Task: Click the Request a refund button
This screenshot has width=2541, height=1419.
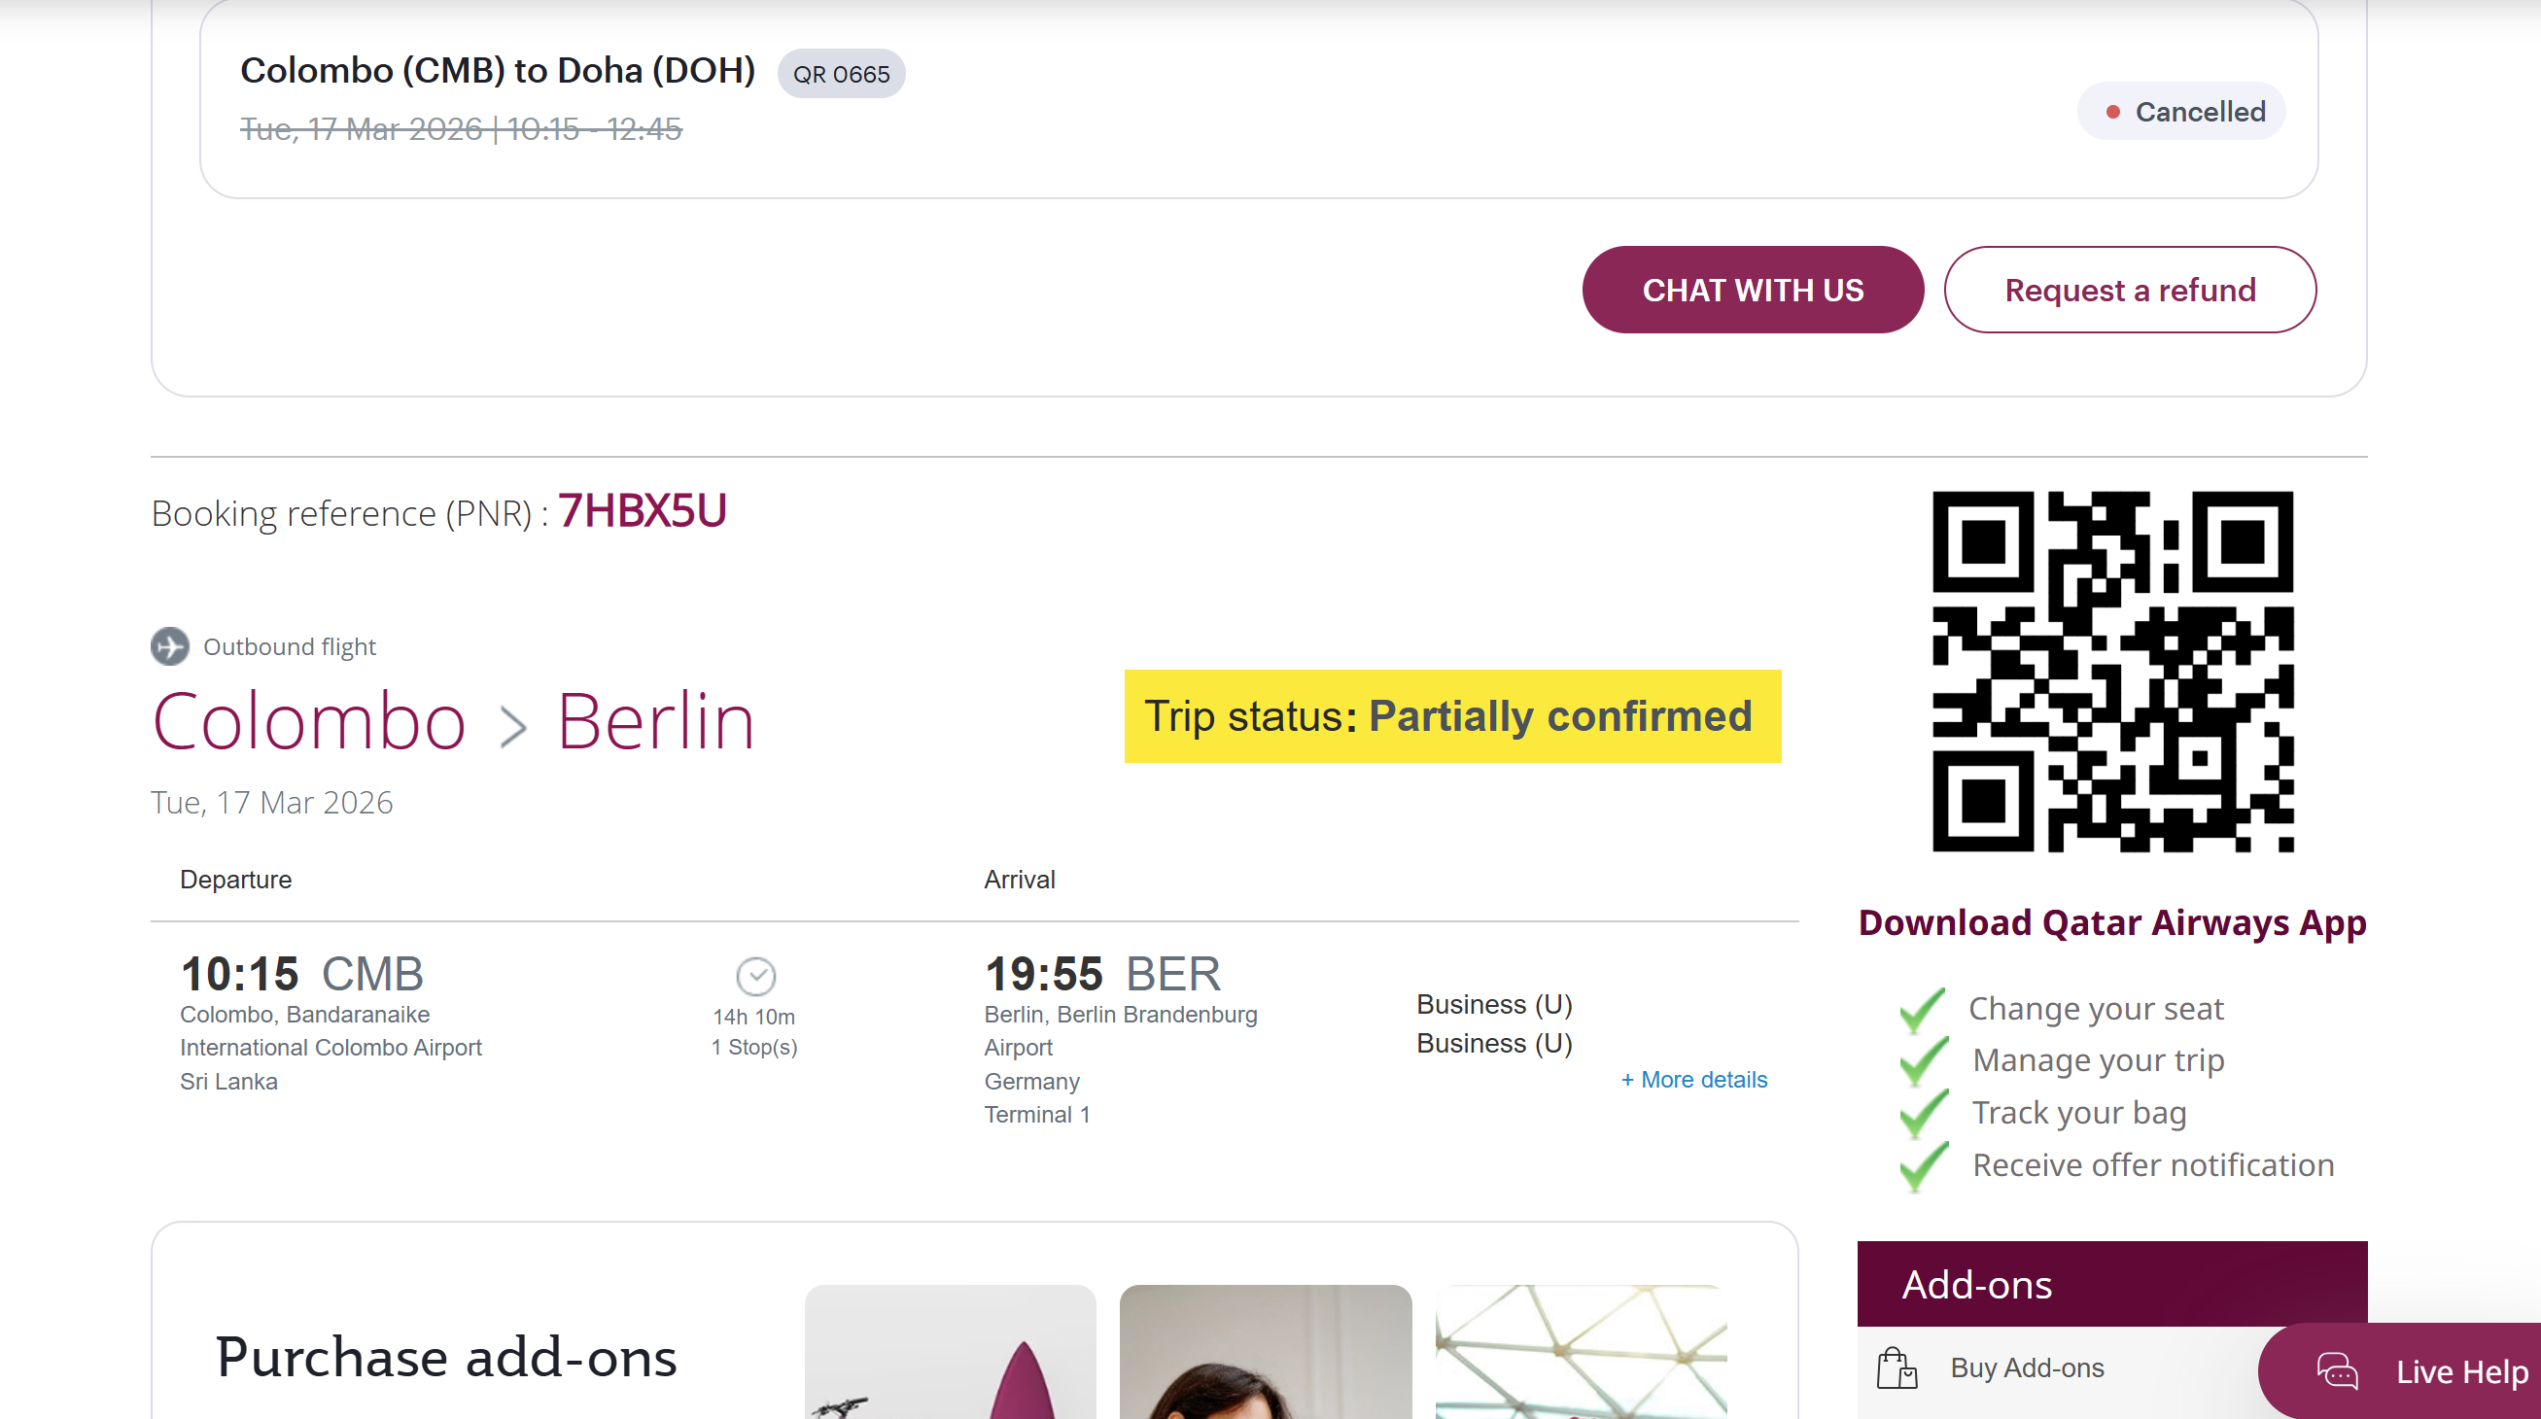Action: click(x=2129, y=290)
